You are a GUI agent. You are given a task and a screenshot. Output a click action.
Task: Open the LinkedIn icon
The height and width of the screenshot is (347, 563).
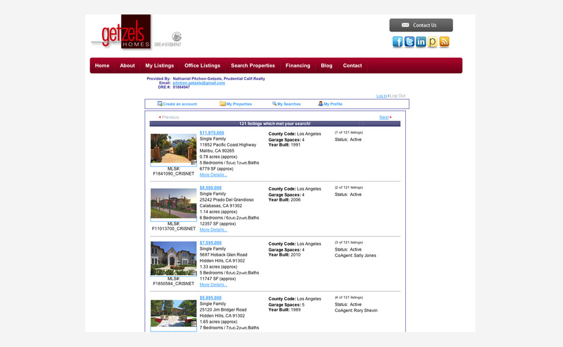tap(421, 42)
